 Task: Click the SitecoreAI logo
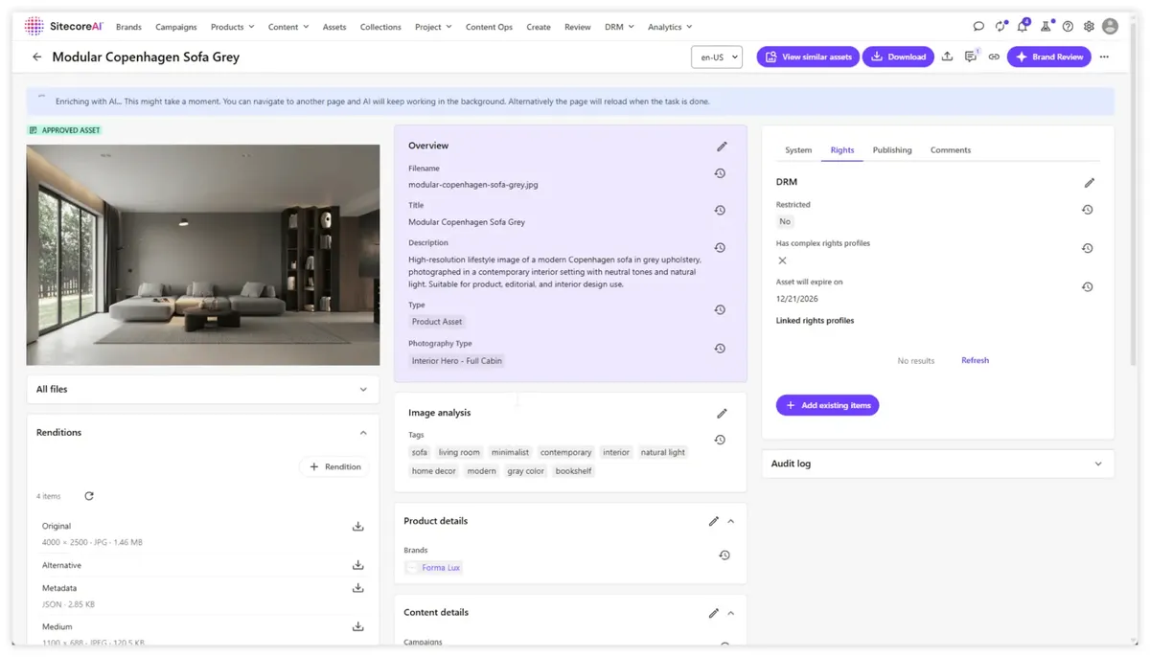coord(63,26)
